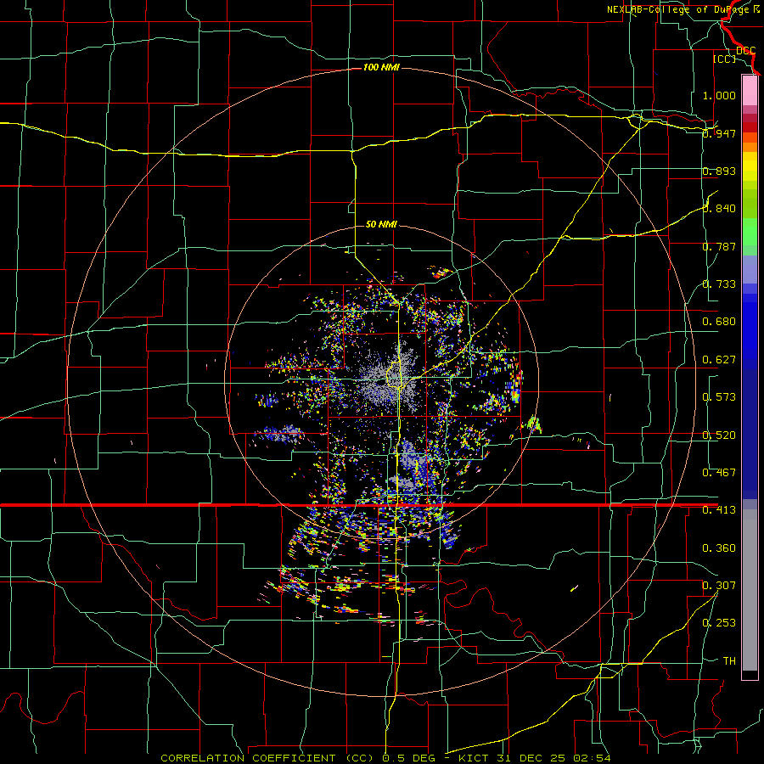This screenshot has height=764, width=764.
Task: Click the 0.627 scale value
Action: coord(719,360)
